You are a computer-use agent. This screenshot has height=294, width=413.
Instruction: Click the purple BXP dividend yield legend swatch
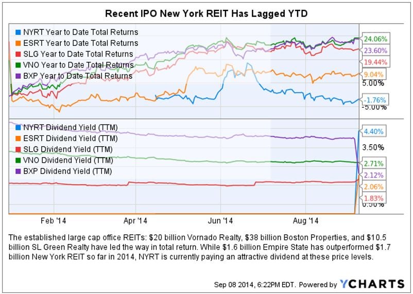pos(18,171)
